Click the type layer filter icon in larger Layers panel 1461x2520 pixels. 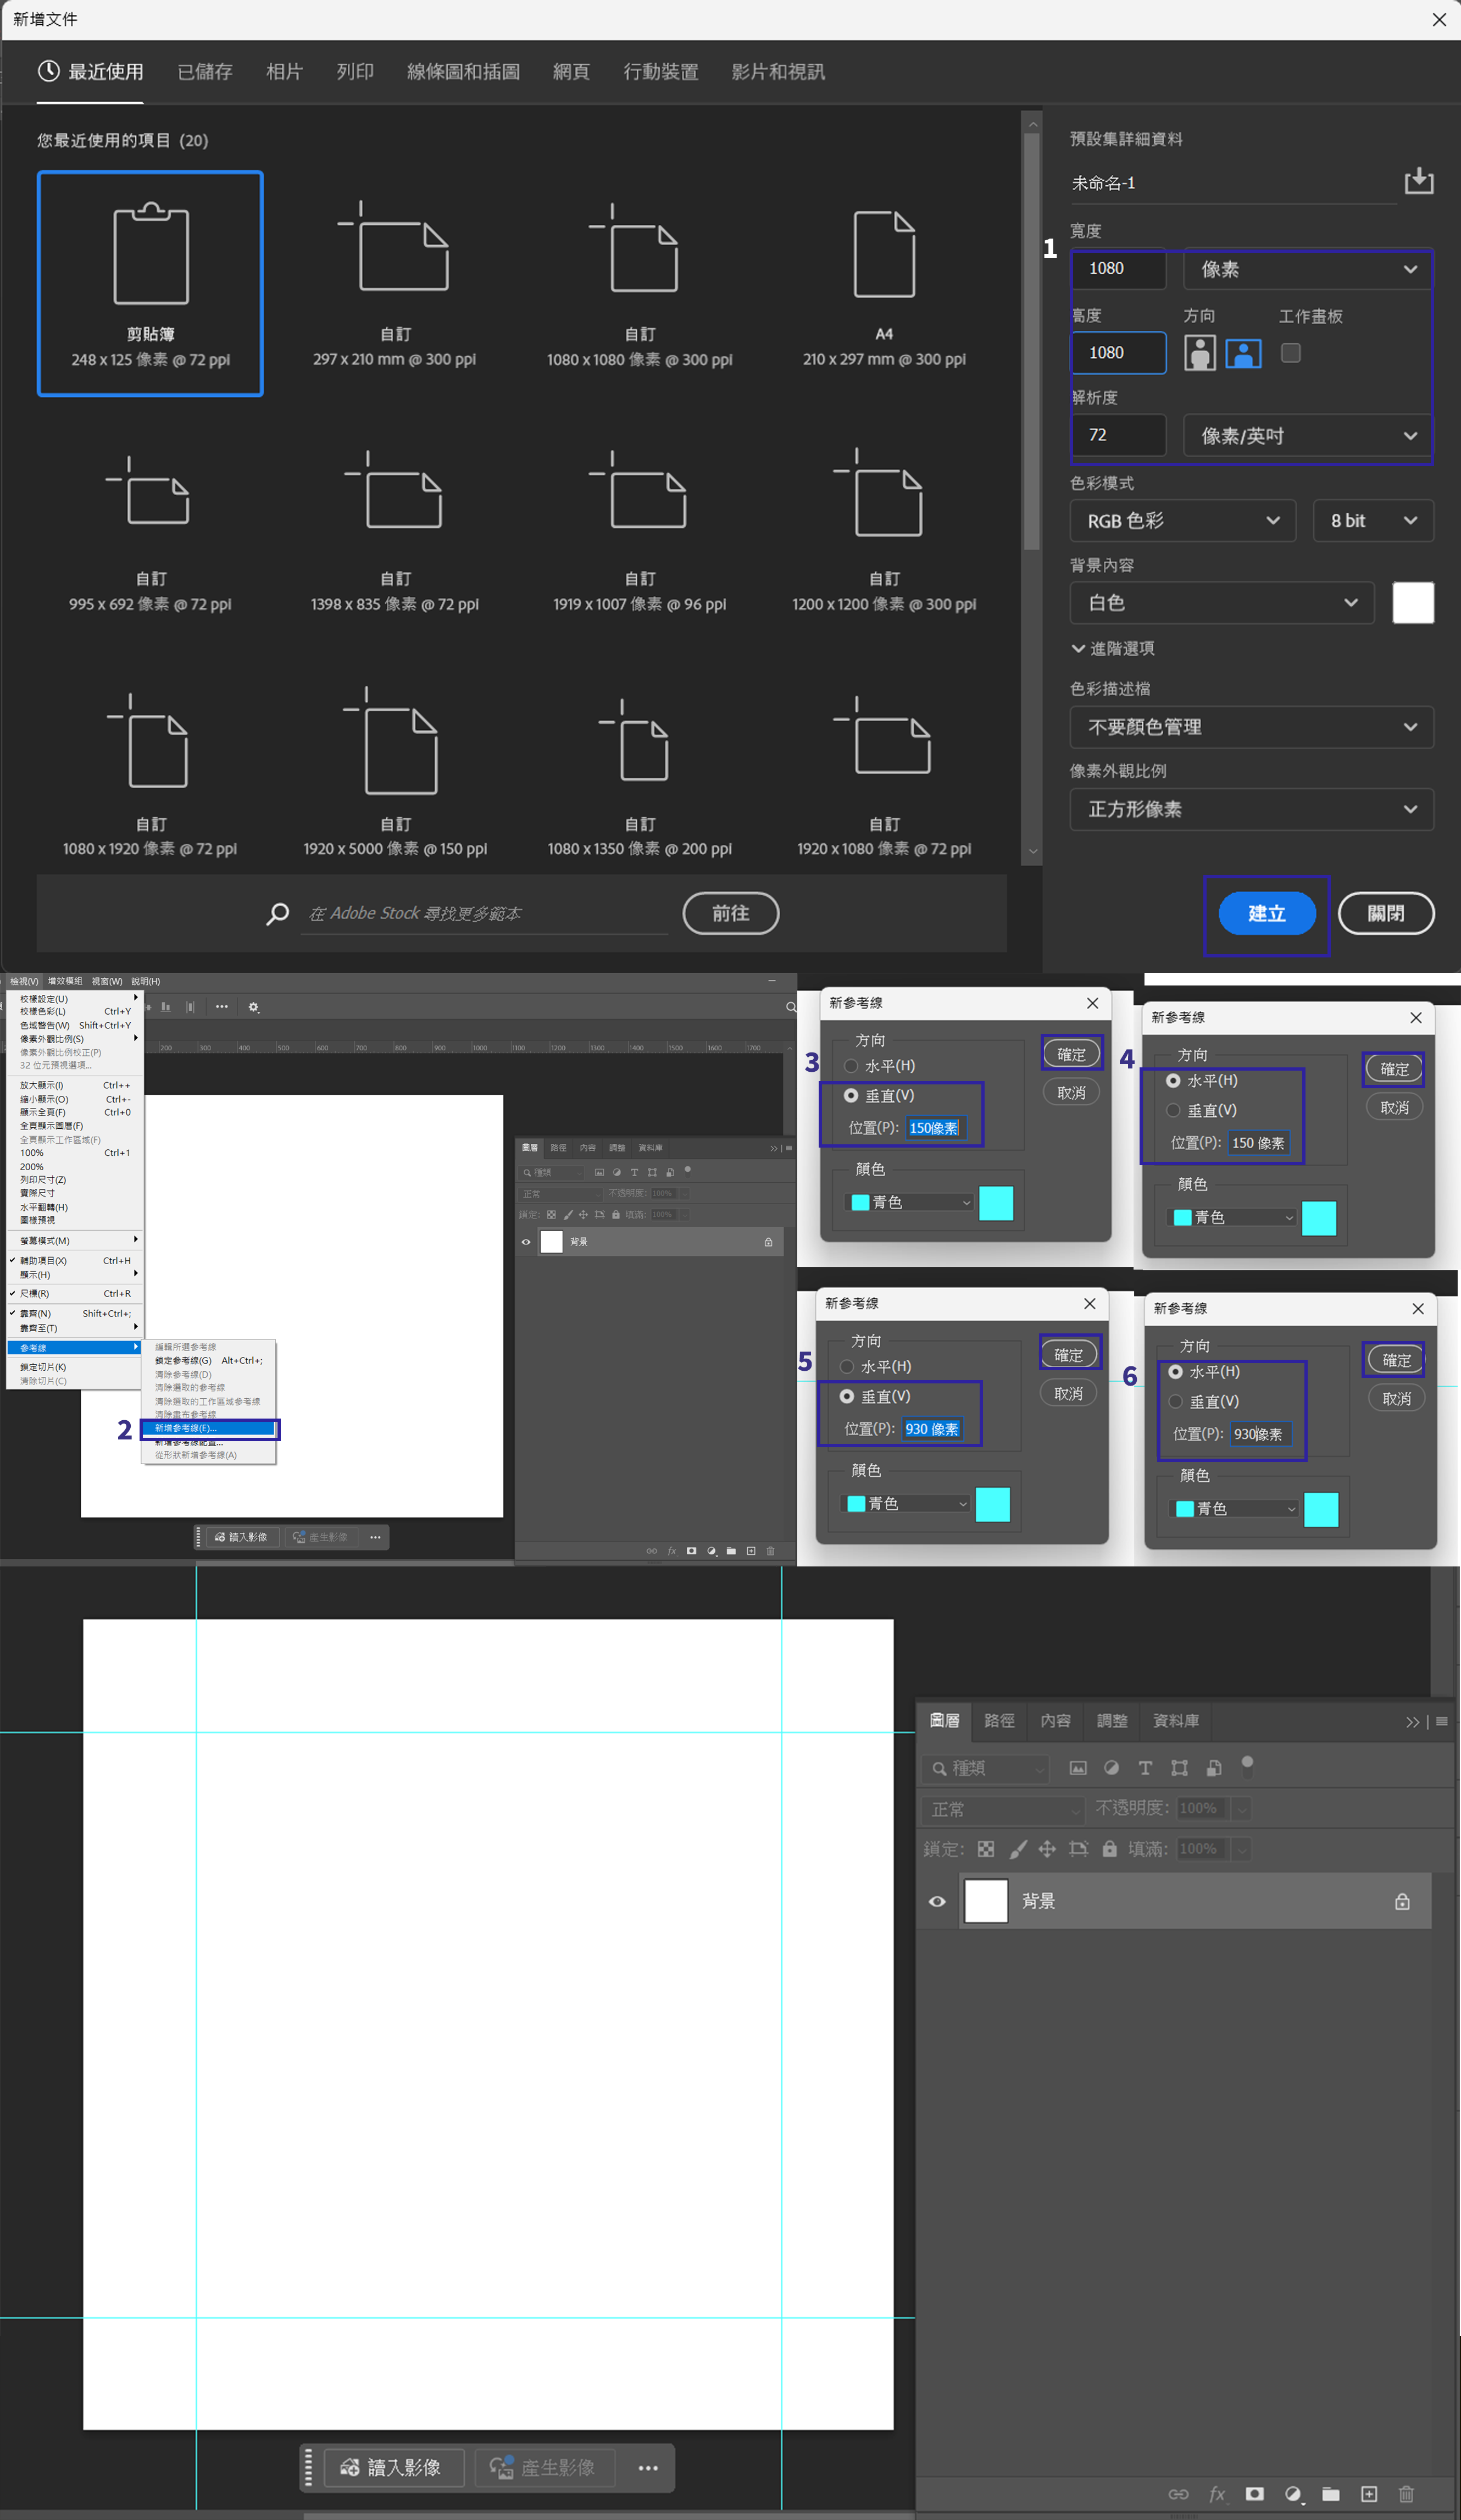pyautogui.click(x=1145, y=1768)
